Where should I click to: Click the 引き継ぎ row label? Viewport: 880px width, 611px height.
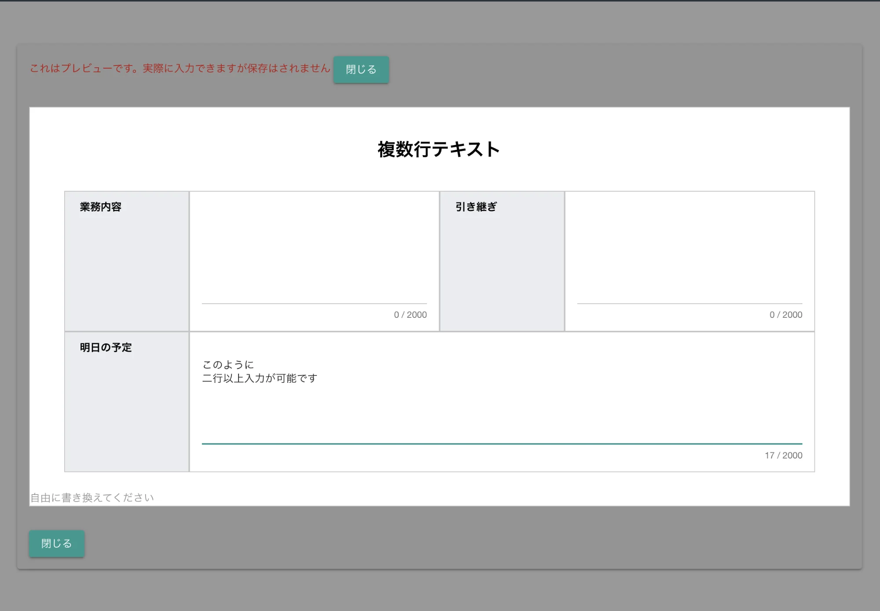(475, 207)
